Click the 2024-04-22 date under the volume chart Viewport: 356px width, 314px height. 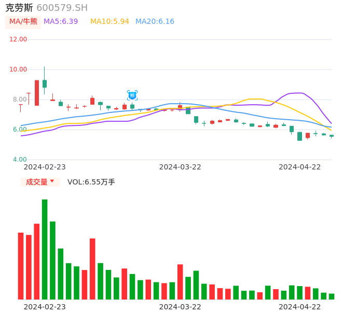pyautogui.click(x=299, y=307)
